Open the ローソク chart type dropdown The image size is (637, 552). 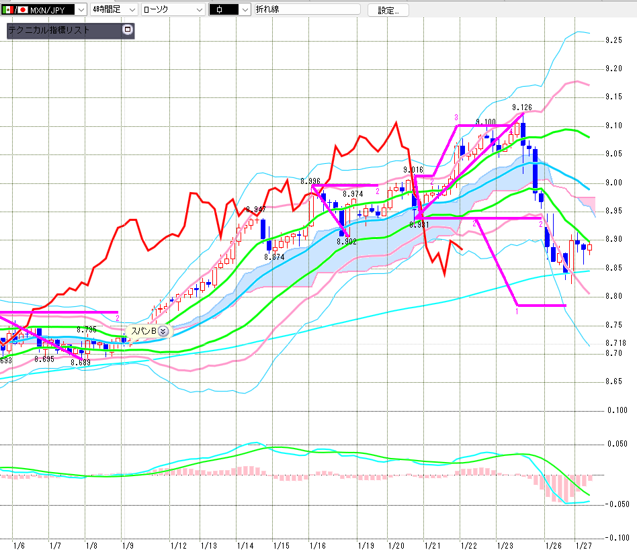[199, 10]
